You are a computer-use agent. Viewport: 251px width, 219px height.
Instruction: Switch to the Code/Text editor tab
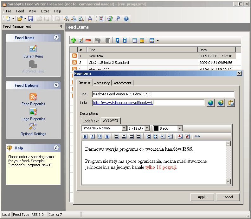(x=90, y=121)
